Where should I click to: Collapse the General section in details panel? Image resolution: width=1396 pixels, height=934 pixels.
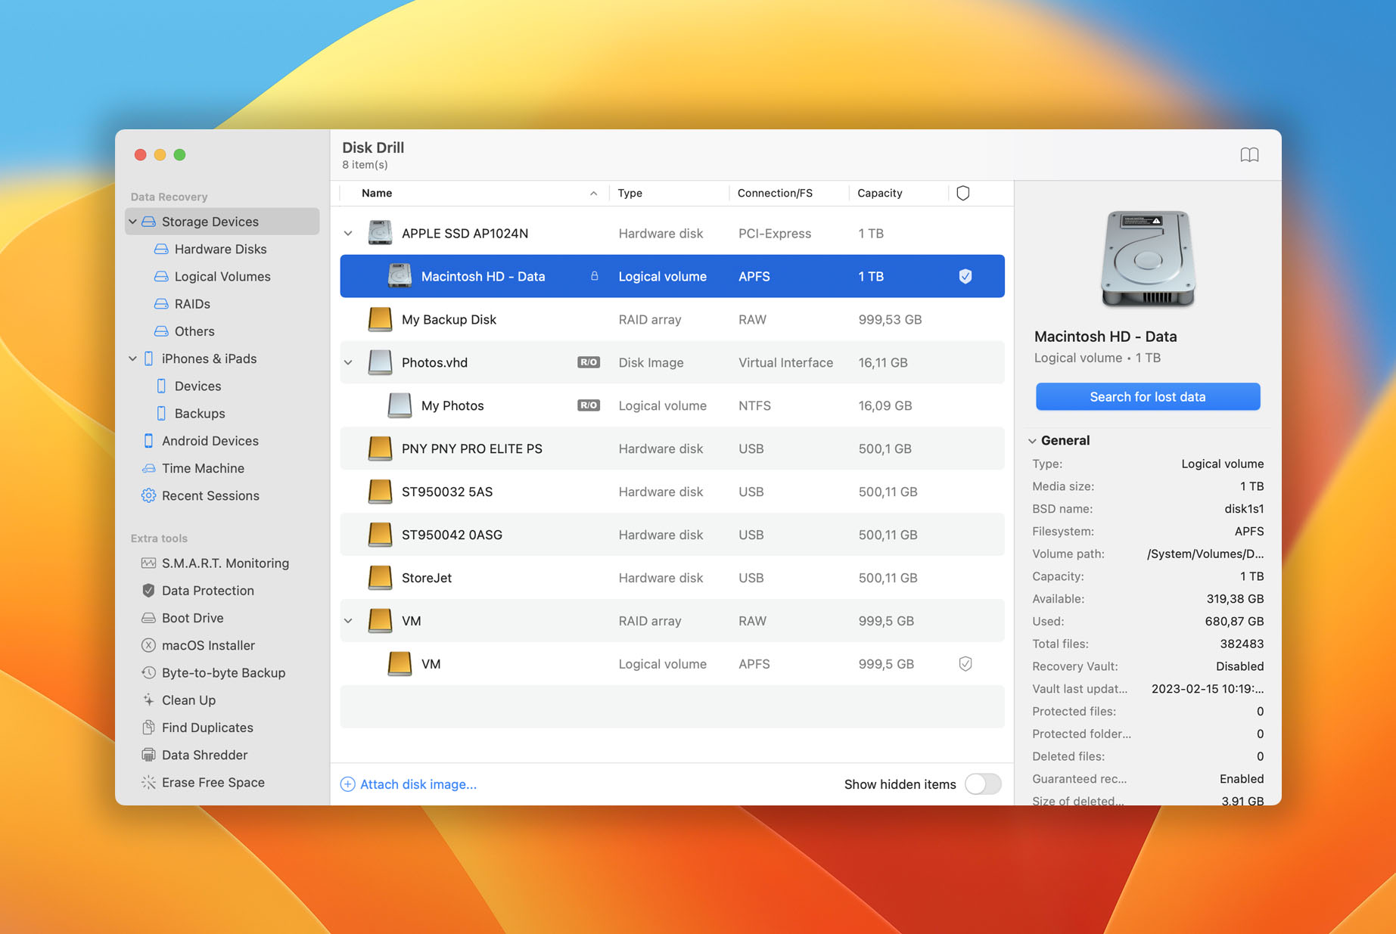pyautogui.click(x=1032, y=440)
